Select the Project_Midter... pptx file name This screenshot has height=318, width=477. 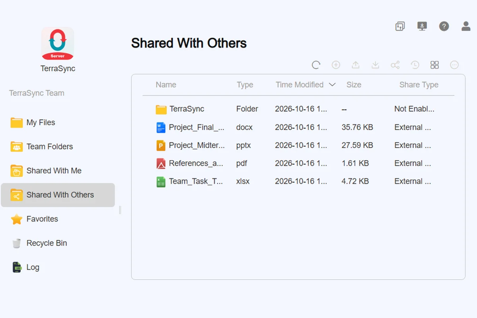197,145
